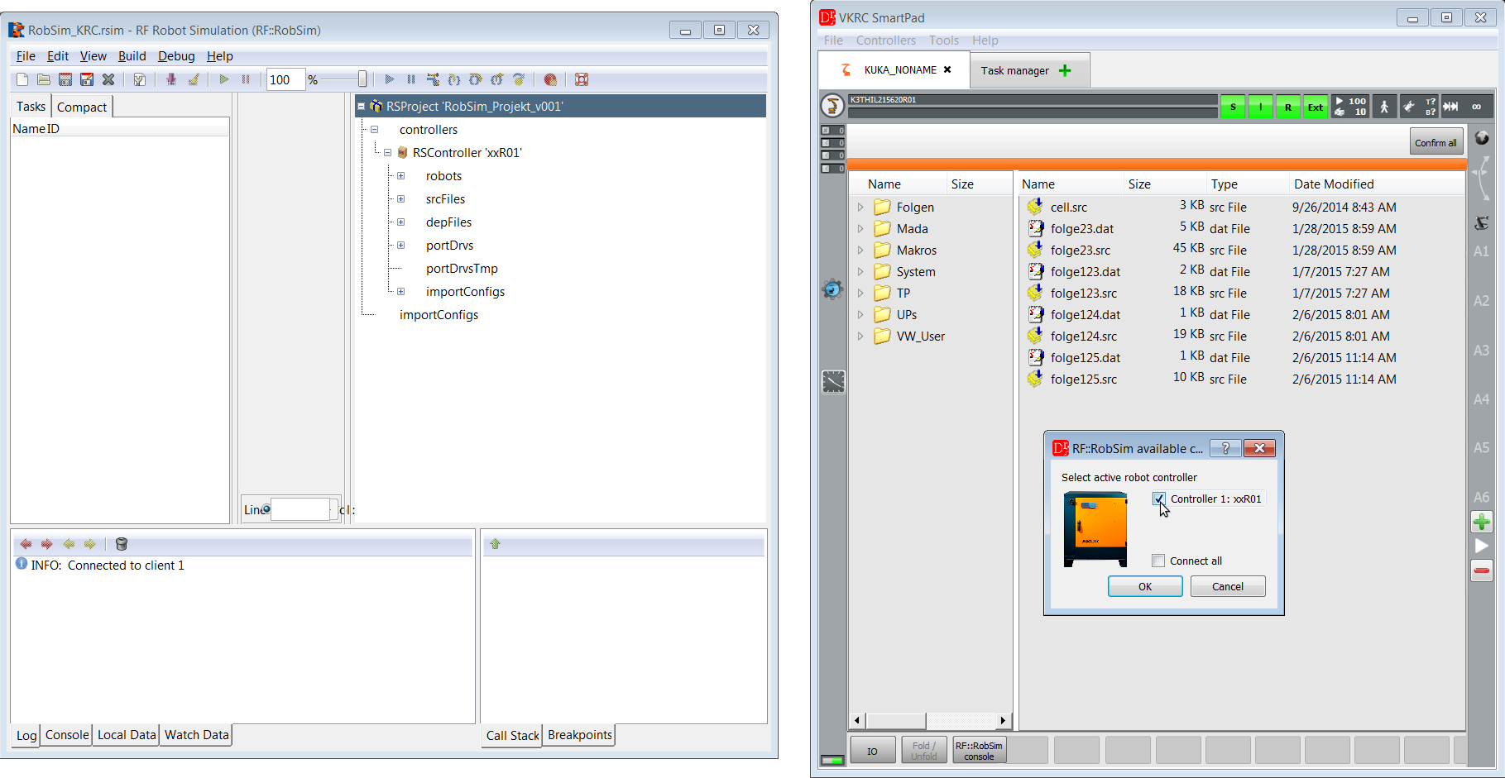Expand the robots tree node

click(401, 176)
